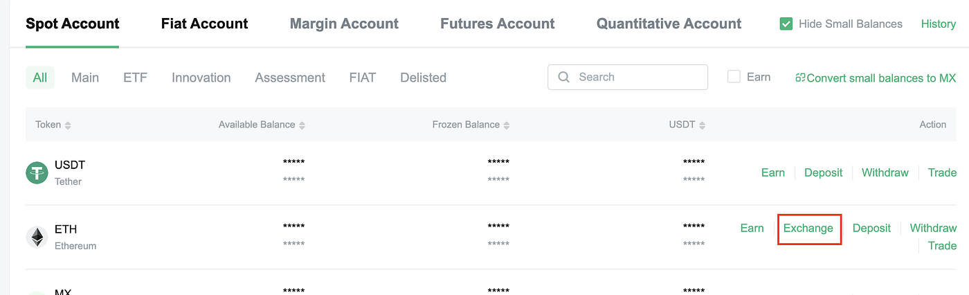Uncheck Hide Small Balances checkbox

click(x=786, y=24)
